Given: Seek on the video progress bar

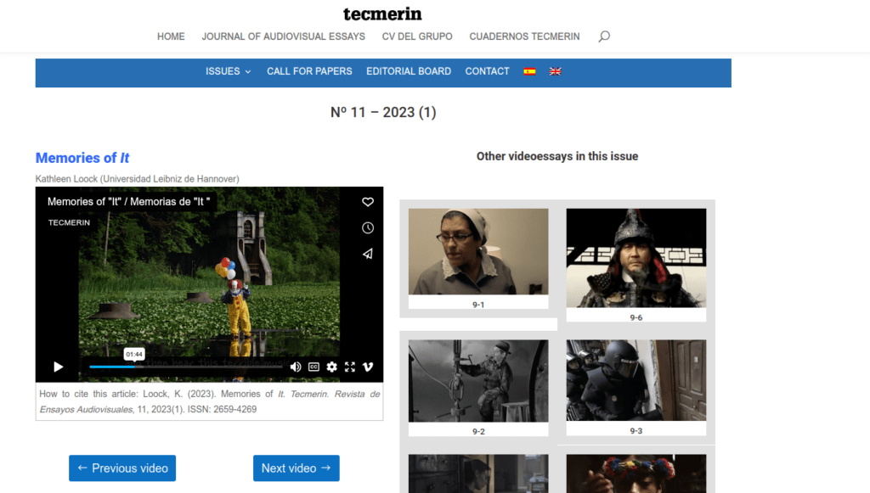Looking at the screenshot, I should [186, 367].
